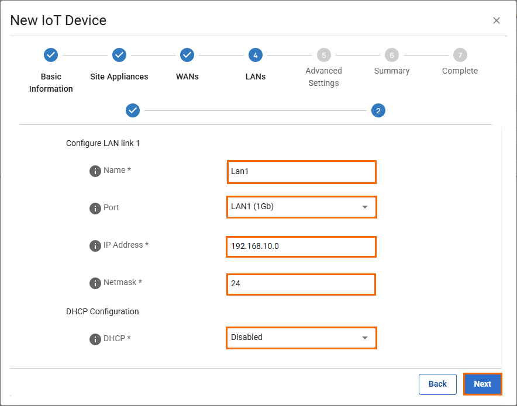
Task: Click the Name field containing Lan1
Action: (x=301, y=172)
